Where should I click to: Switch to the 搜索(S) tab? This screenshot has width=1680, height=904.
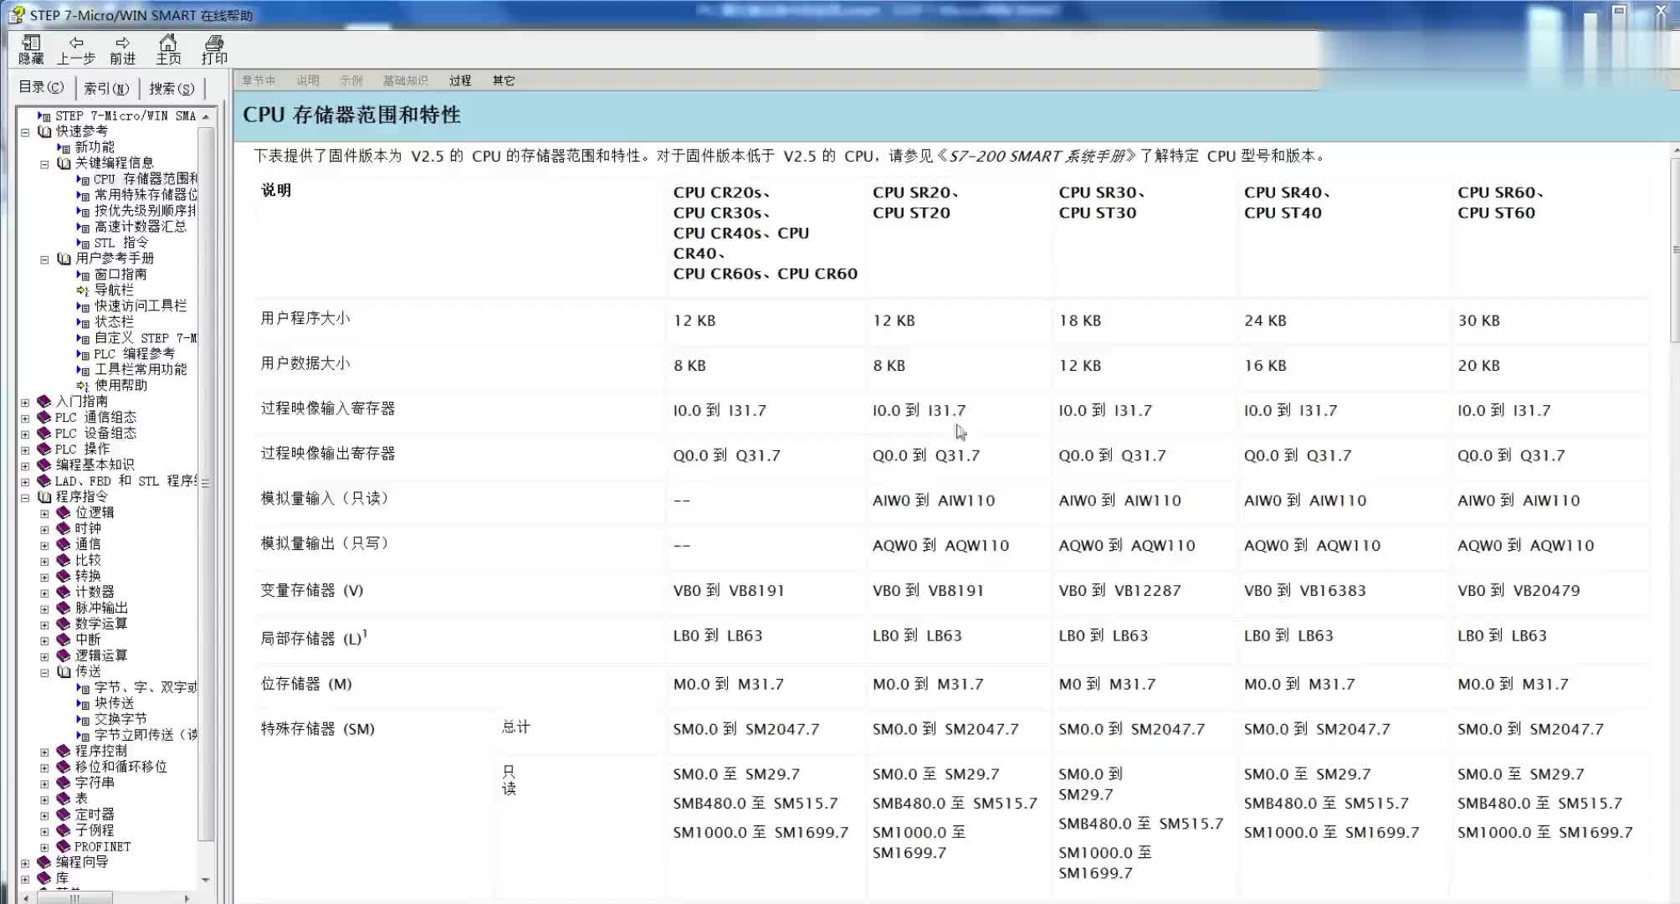pos(172,88)
